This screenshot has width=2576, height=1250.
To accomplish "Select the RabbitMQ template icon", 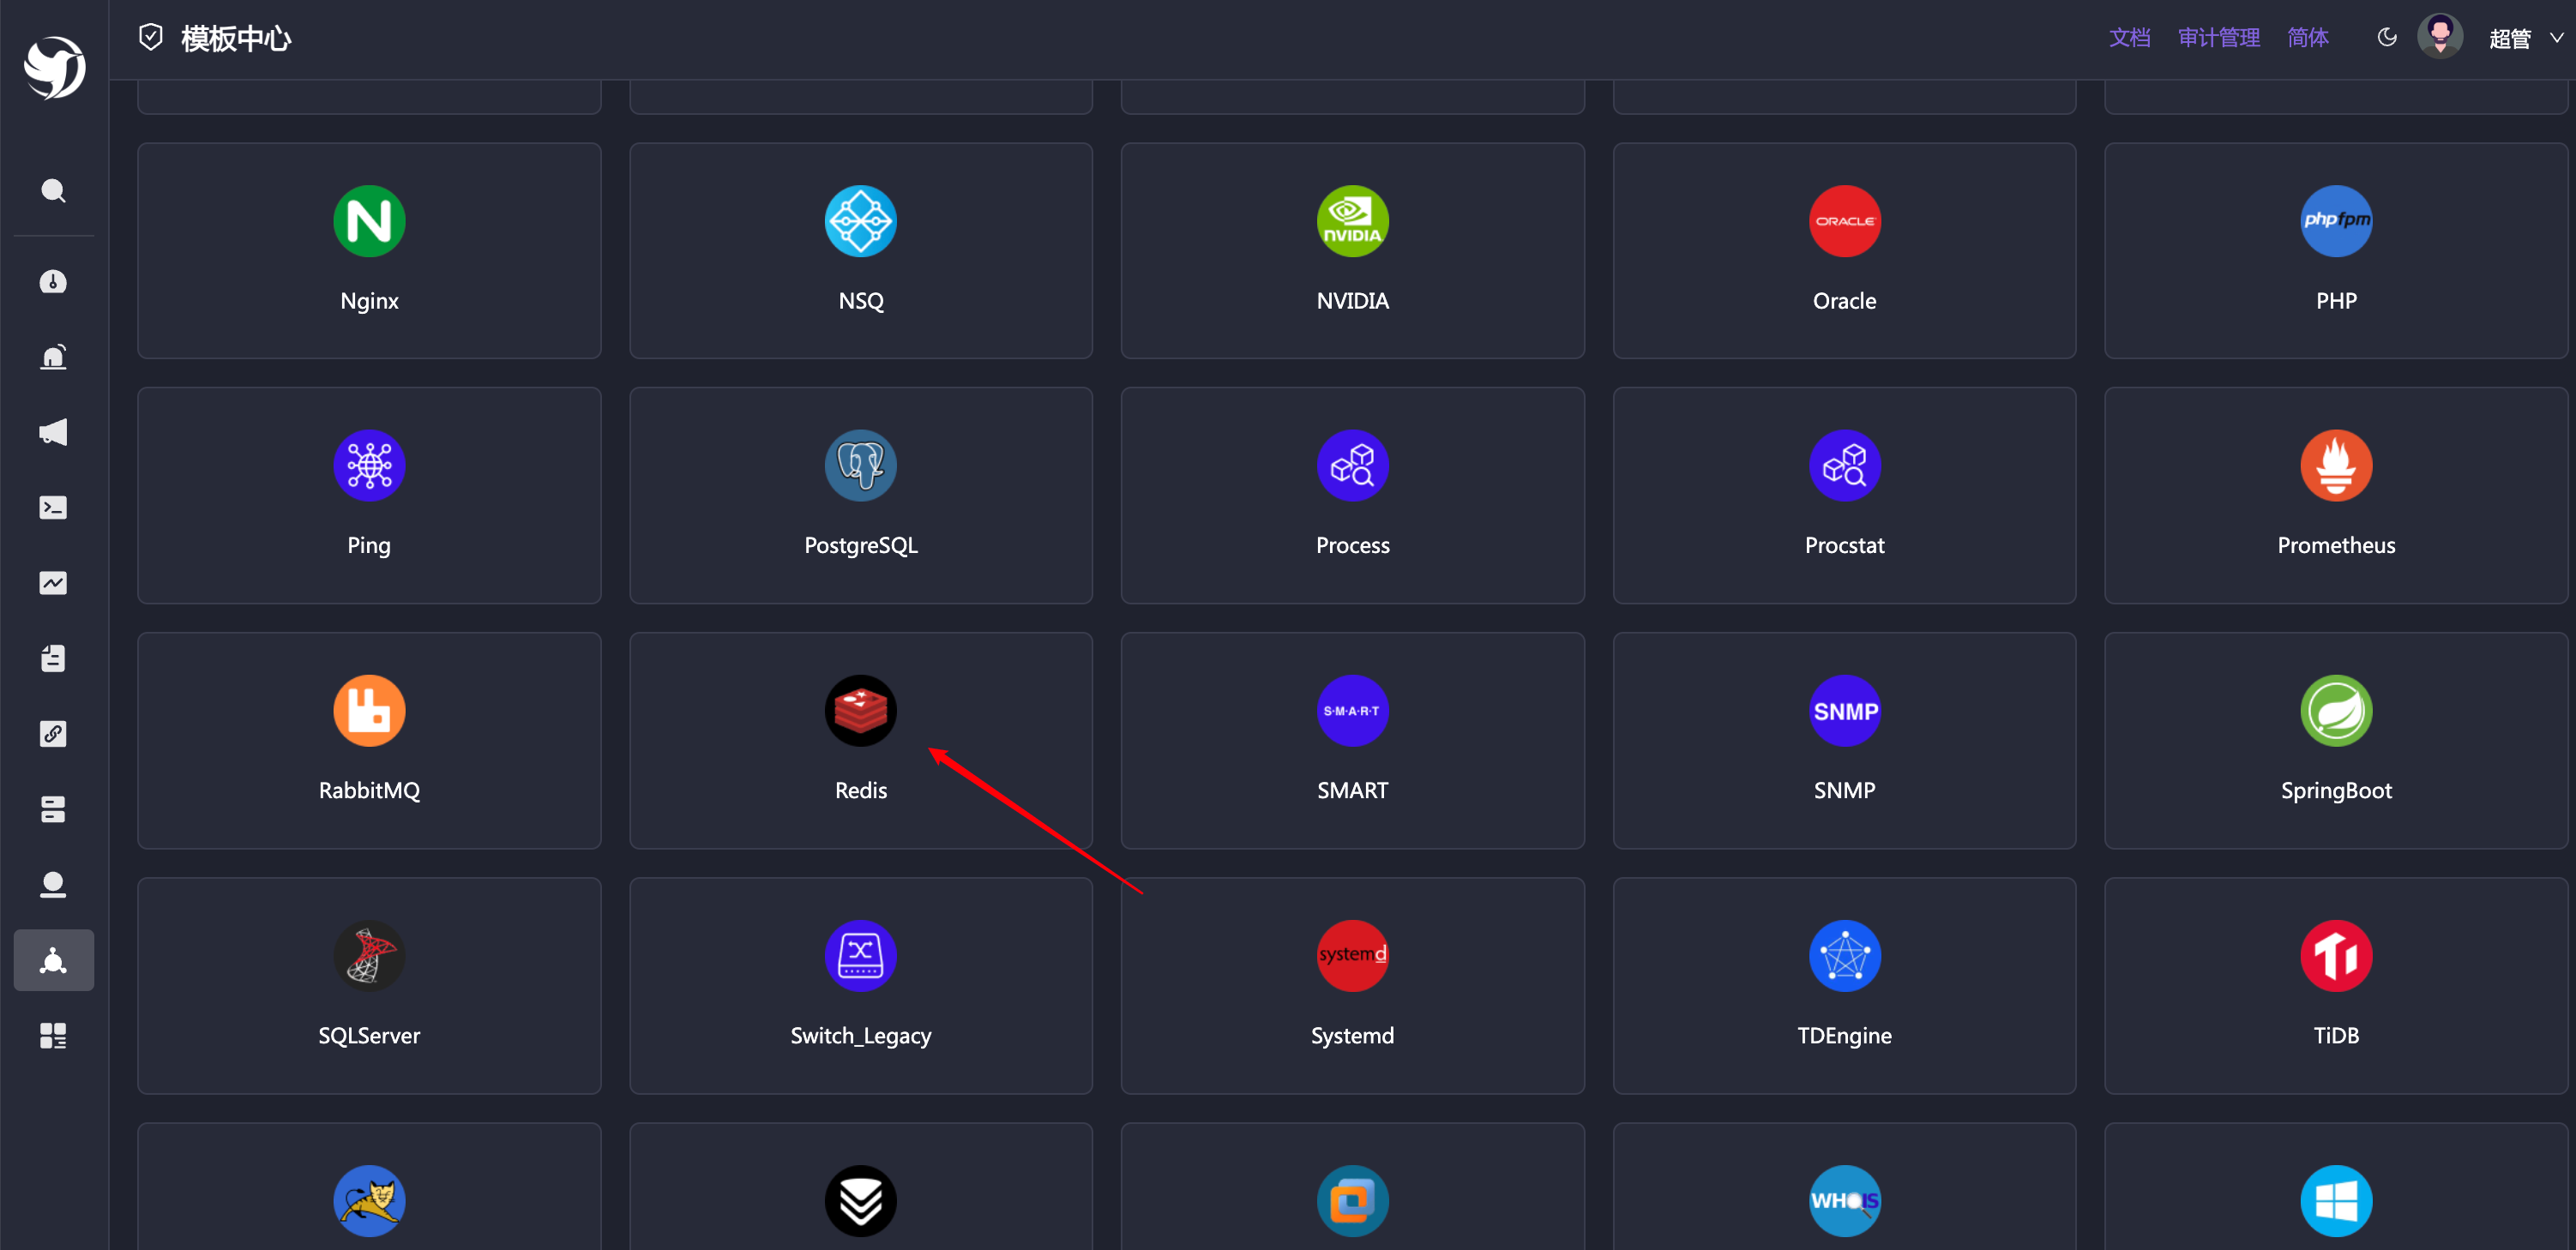I will [x=369, y=711].
